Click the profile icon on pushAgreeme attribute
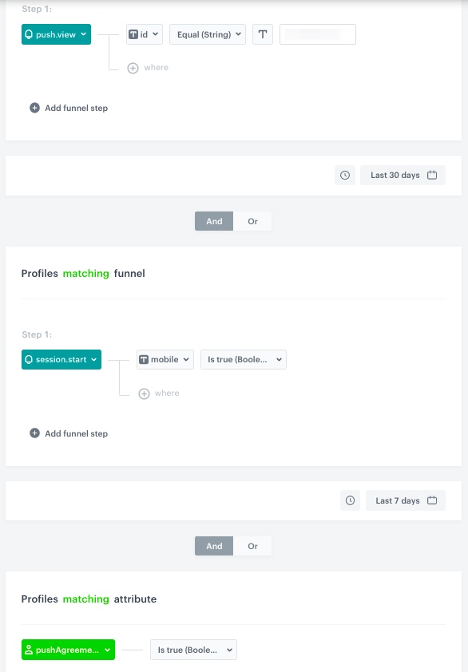468x672 pixels. click(30, 649)
